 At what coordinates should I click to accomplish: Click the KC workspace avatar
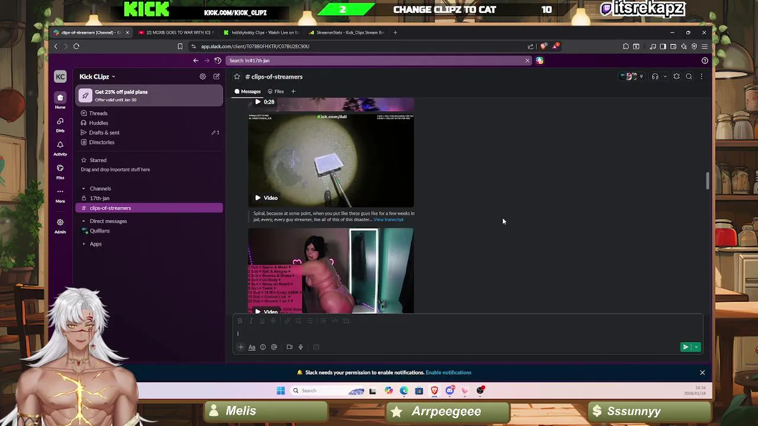click(60, 76)
